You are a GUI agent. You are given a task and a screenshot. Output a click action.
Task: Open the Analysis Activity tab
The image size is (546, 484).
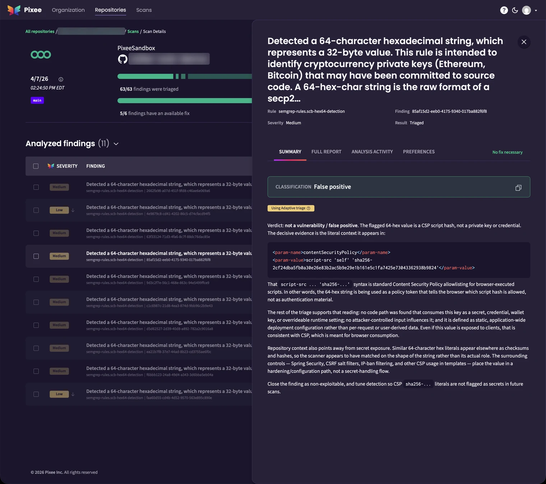[x=372, y=152]
